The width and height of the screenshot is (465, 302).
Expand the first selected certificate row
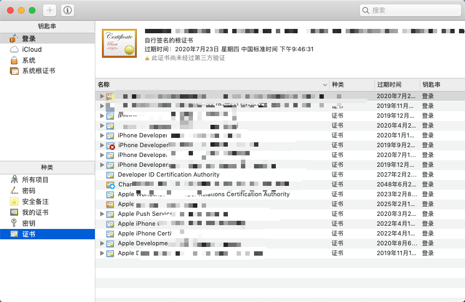[x=102, y=96]
